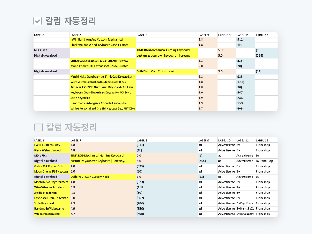
Task: Click 'Artificer ESSENSE Aluminum Keyboard - 68 Keys' cell
Action: 103,87
